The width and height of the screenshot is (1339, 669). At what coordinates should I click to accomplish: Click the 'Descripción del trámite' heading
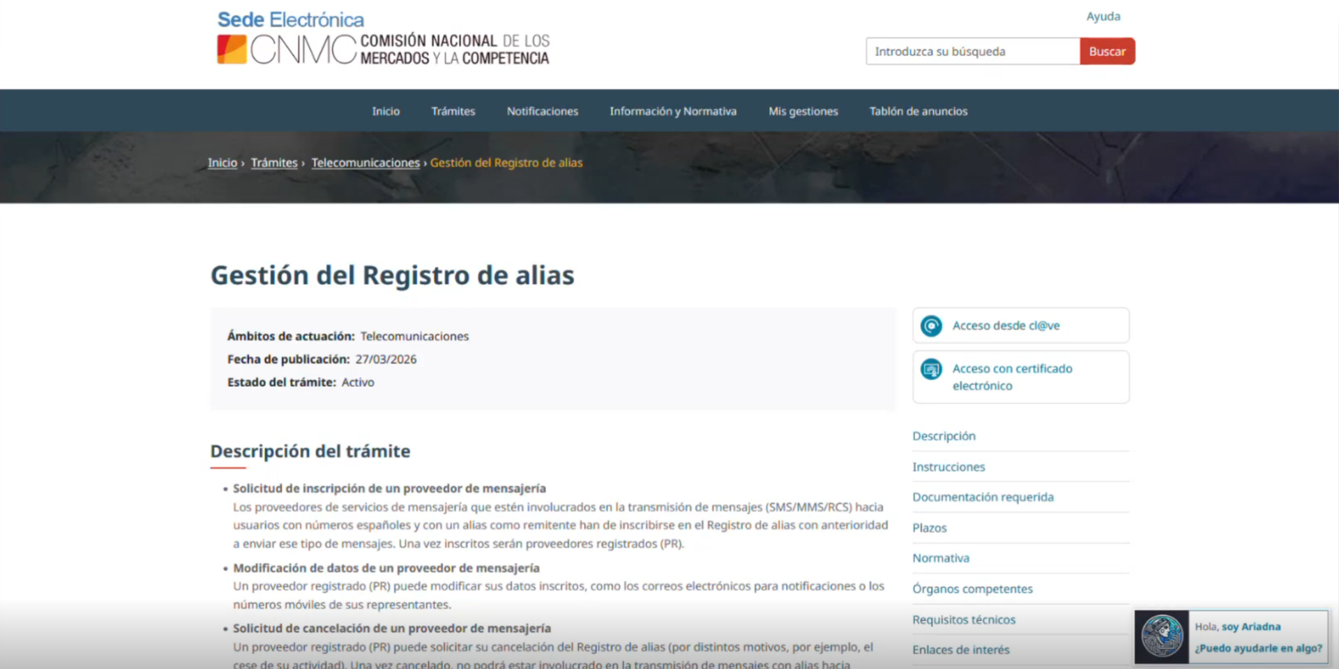(x=310, y=451)
